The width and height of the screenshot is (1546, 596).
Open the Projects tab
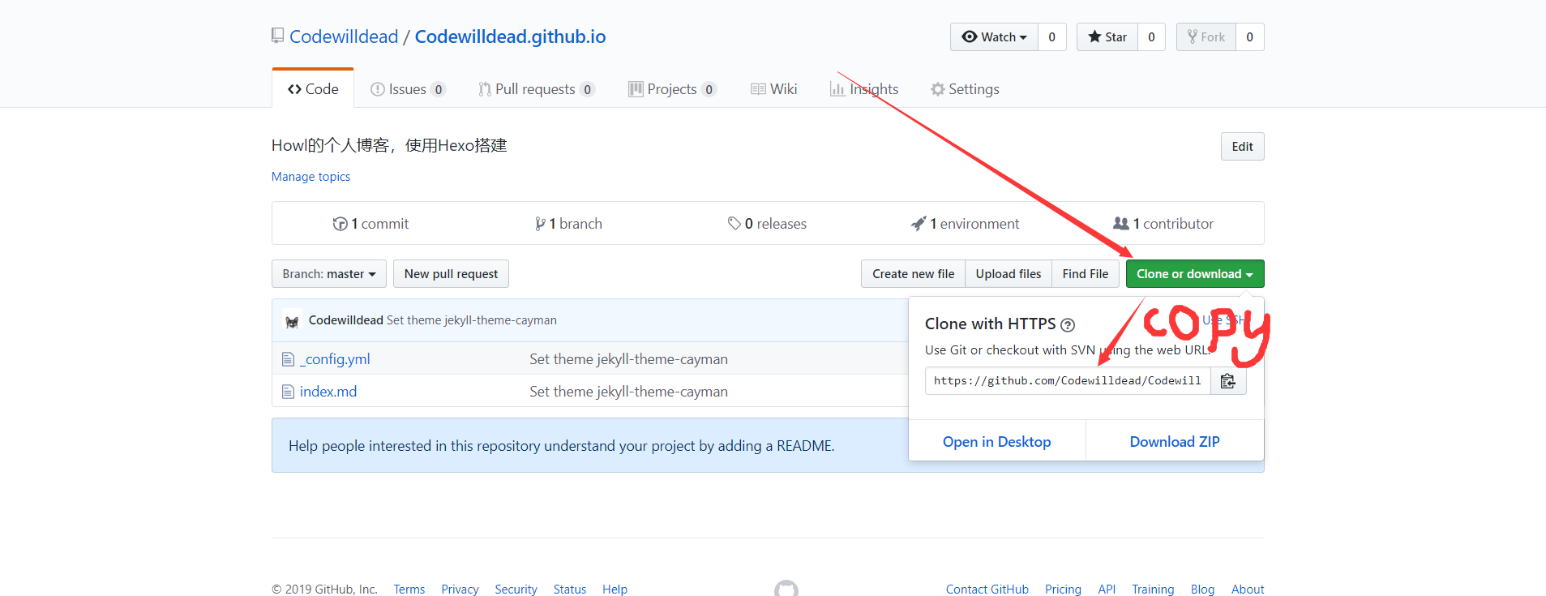click(x=672, y=89)
